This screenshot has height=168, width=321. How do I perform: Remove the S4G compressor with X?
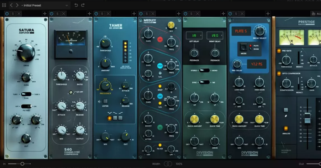pyautogui.click(x=64, y=14)
